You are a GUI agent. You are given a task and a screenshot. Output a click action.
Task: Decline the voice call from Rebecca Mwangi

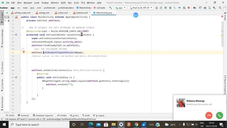point(209,116)
